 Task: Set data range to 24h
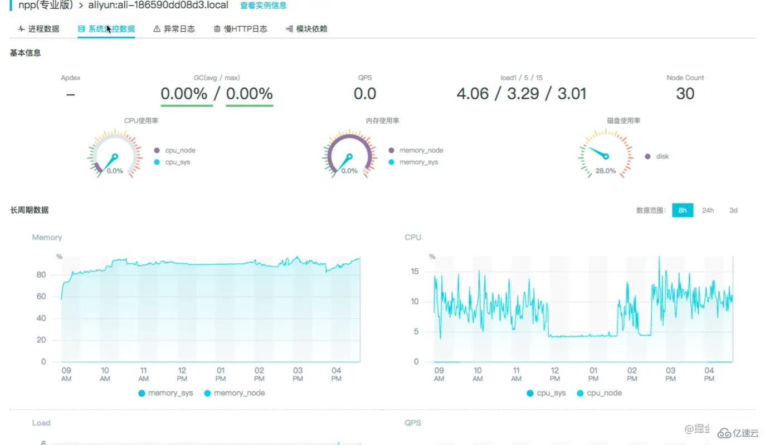708,210
